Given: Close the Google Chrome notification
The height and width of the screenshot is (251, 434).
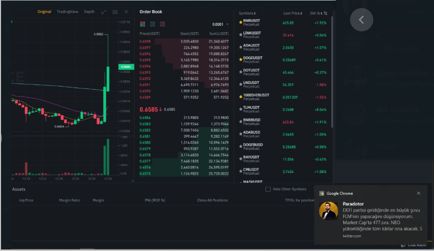Looking at the screenshot, I should (x=418, y=193).
